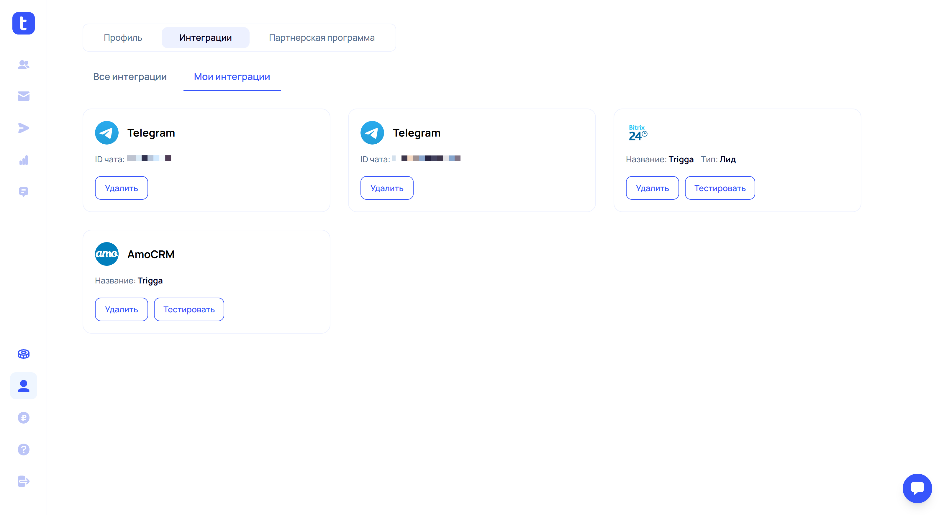Click Тестировать on AmoCRM card

pos(189,309)
